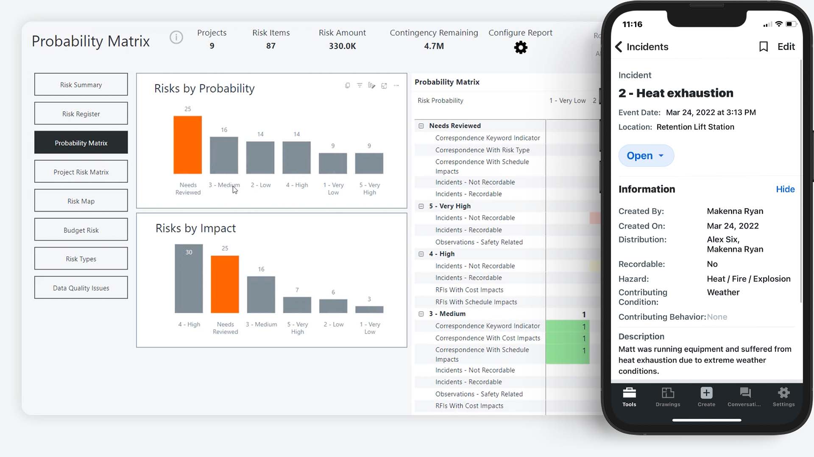Click the Hide link in Information section
814x457 pixels.
(x=785, y=189)
